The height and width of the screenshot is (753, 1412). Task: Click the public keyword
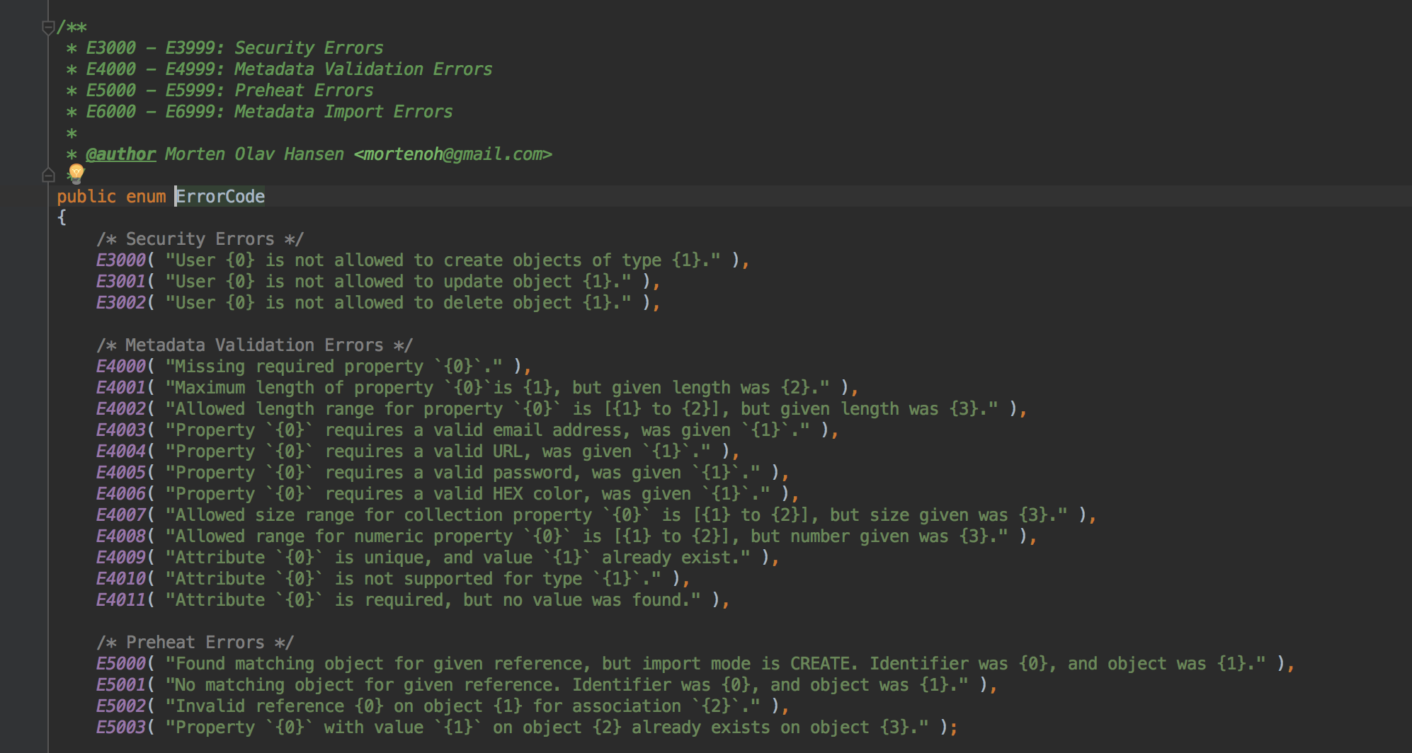point(86,197)
